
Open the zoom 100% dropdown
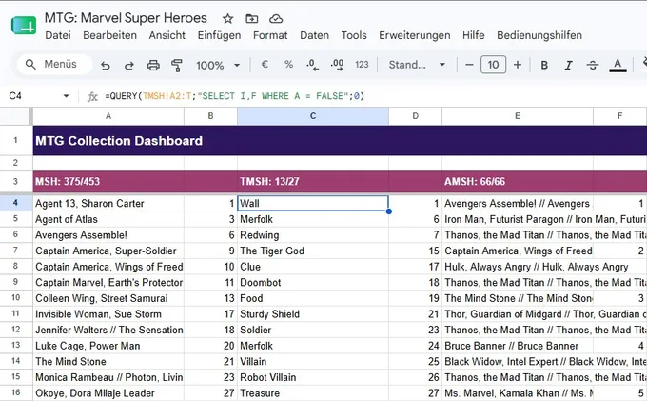[218, 66]
